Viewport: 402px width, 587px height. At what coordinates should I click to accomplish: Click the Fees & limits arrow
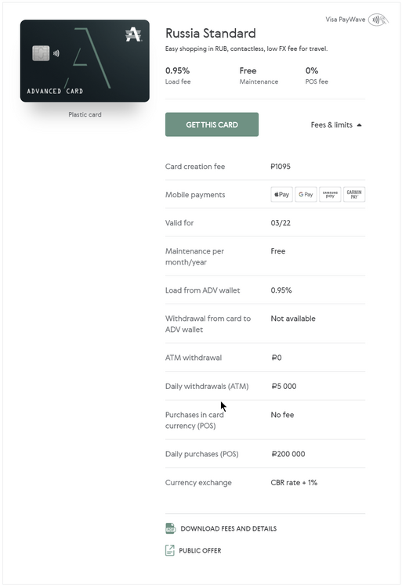[359, 125]
